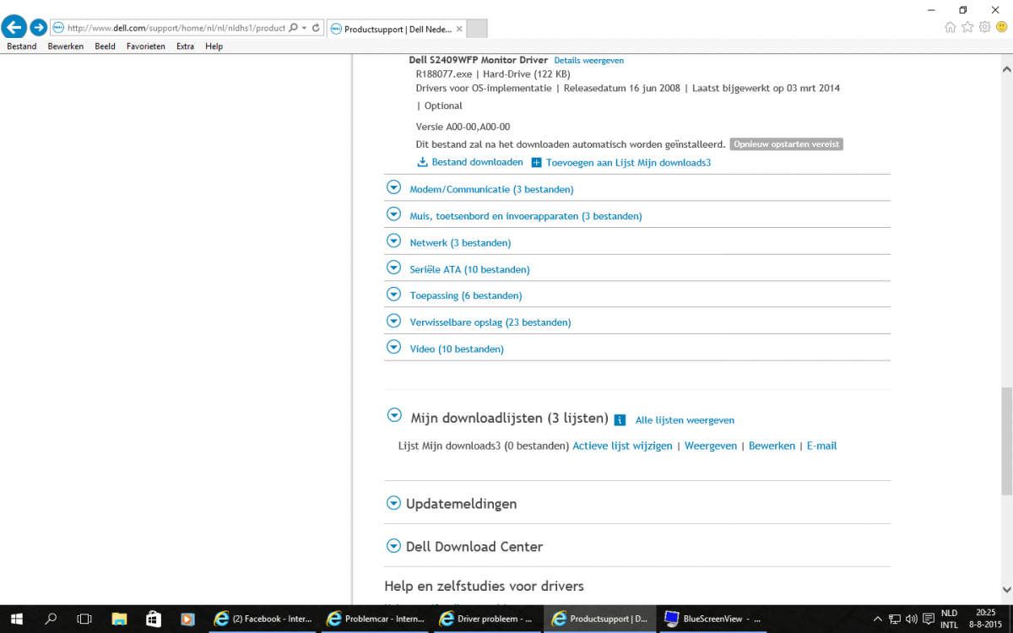Viewport: 1013px width, 633px height.
Task: Expand the Toepassing category
Action: [x=393, y=295]
